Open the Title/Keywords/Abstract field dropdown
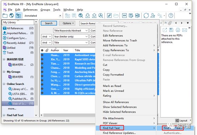 pyautogui.click(x=71, y=31)
